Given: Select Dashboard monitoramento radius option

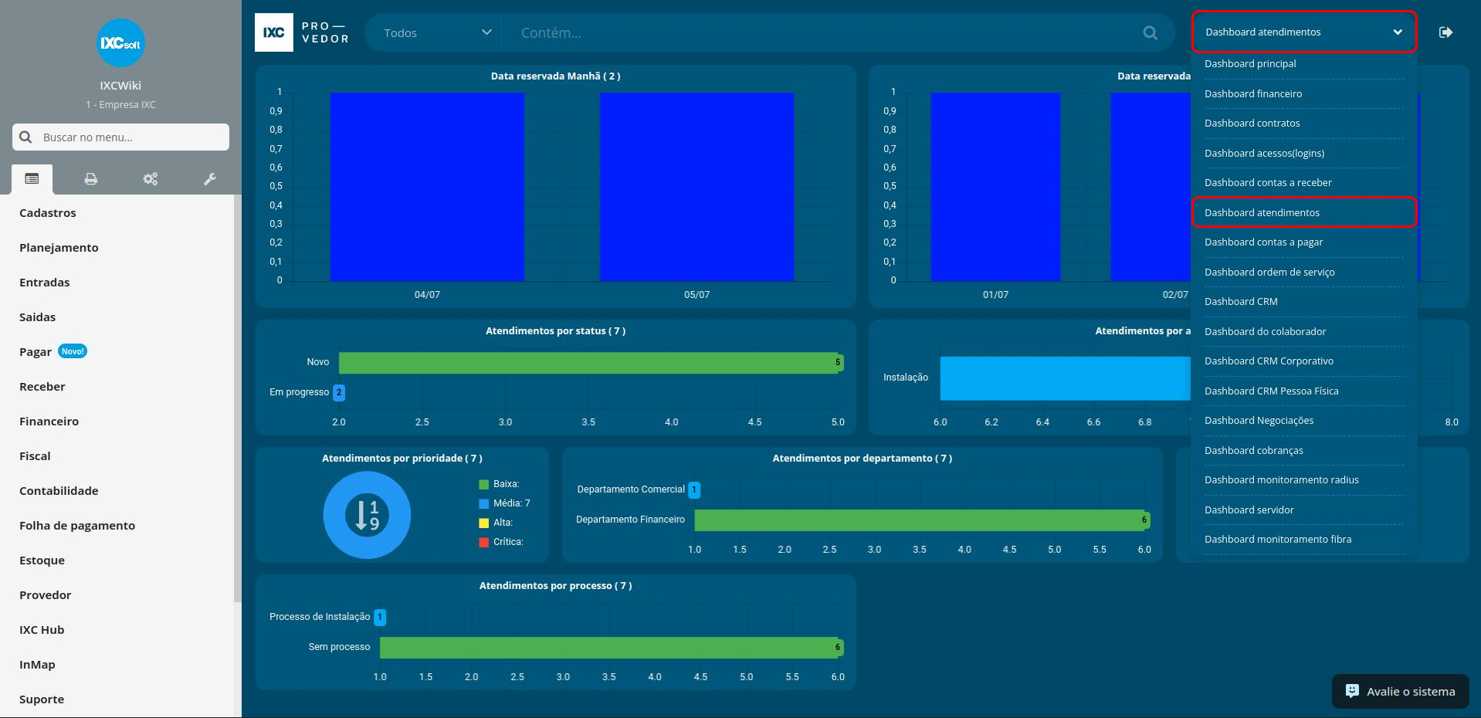Looking at the screenshot, I should tap(1304, 480).
